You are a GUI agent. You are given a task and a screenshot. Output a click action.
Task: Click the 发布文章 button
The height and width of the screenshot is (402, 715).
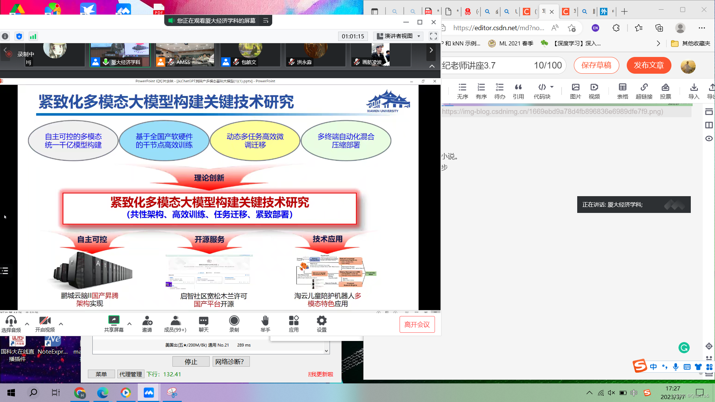coord(649,65)
